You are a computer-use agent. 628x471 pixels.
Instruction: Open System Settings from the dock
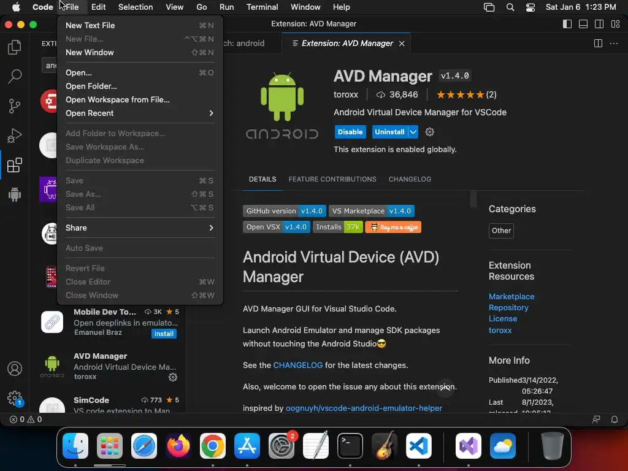click(281, 446)
